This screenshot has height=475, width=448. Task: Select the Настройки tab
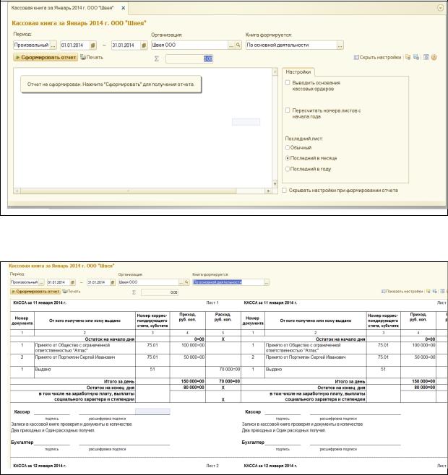pos(298,72)
